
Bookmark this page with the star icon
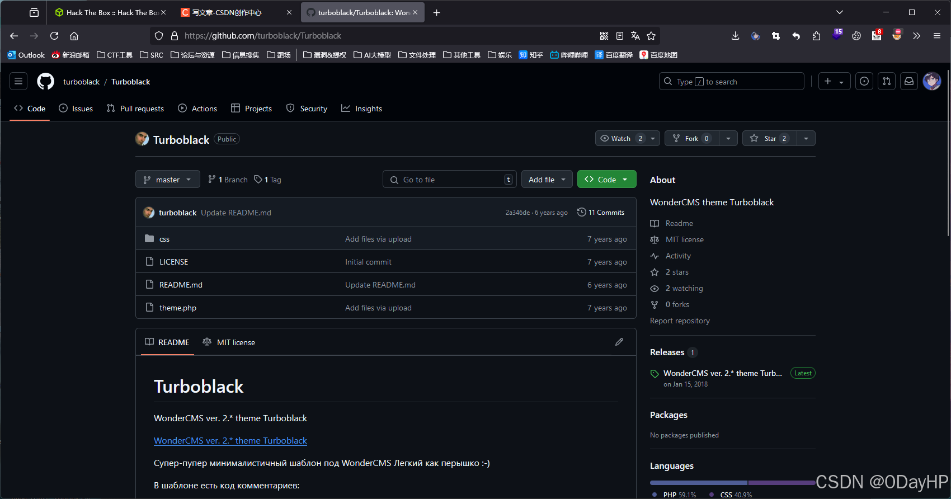pos(651,36)
